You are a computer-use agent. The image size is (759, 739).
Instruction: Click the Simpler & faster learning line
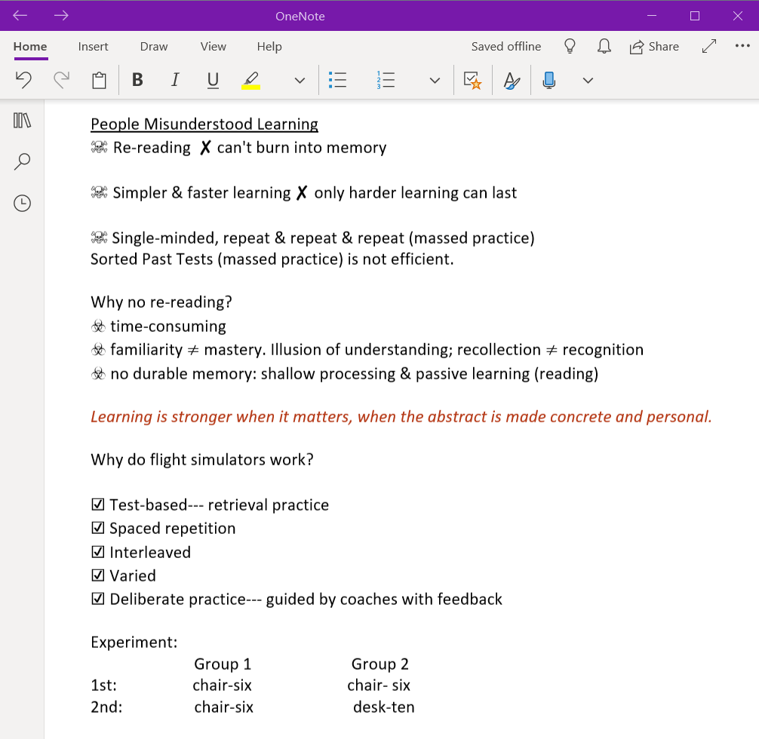tap(303, 193)
